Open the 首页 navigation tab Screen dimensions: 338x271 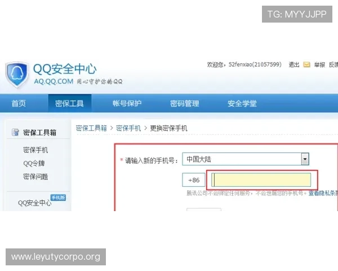[x=19, y=103]
